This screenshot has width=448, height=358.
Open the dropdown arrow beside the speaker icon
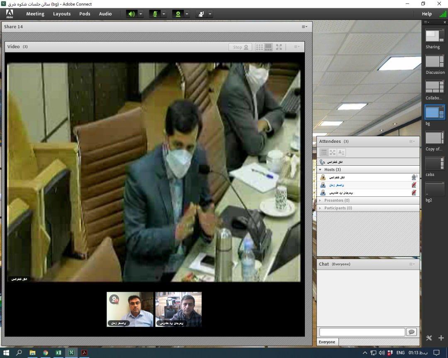tap(141, 14)
